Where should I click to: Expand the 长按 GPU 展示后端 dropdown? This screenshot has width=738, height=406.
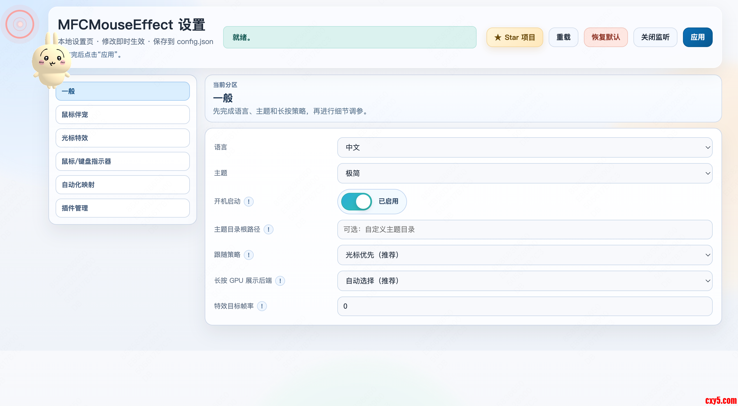point(524,281)
